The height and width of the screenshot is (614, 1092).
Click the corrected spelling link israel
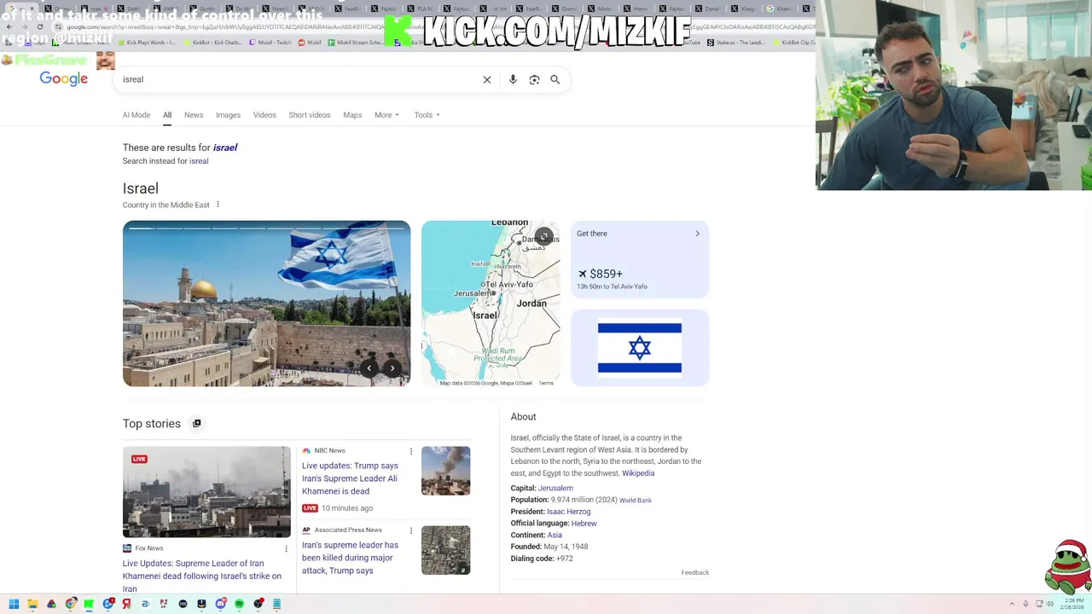[225, 148]
